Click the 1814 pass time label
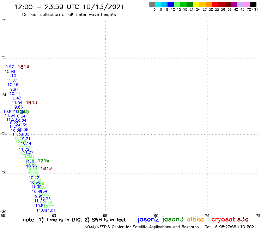Viewport: 261px width, 230px height. coord(24,67)
